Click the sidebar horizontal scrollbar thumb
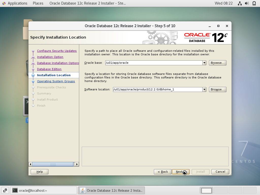The width and height of the screenshot is (260, 195). 53,164
